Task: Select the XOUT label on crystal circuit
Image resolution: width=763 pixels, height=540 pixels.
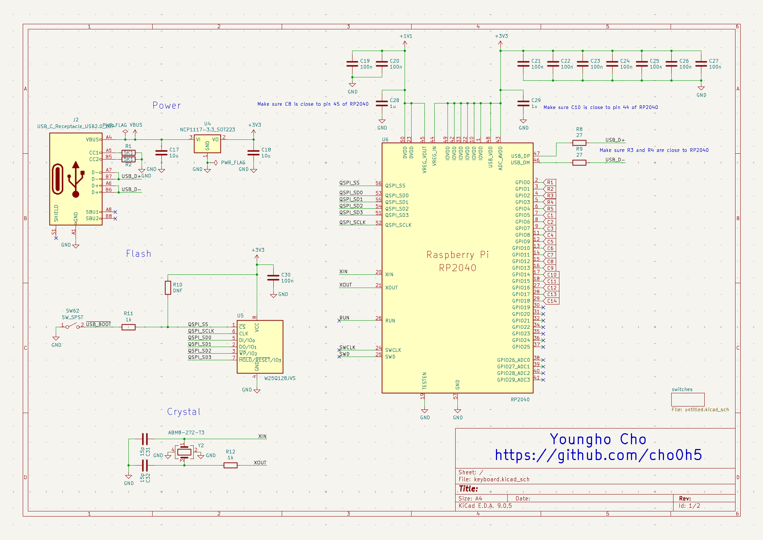Action: click(x=260, y=463)
